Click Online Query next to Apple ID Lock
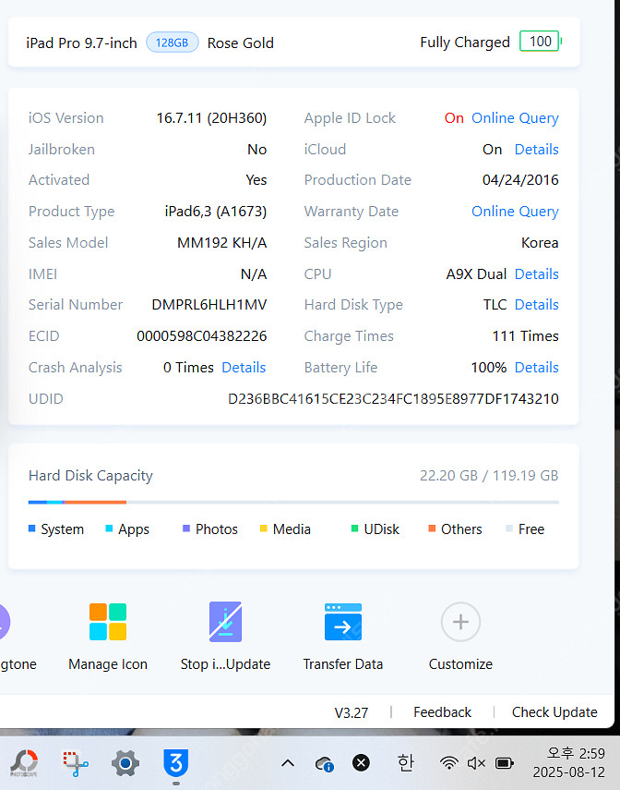The width and height of the screenshot is (620, 790). pyautogui.click(x=515, y=118)
